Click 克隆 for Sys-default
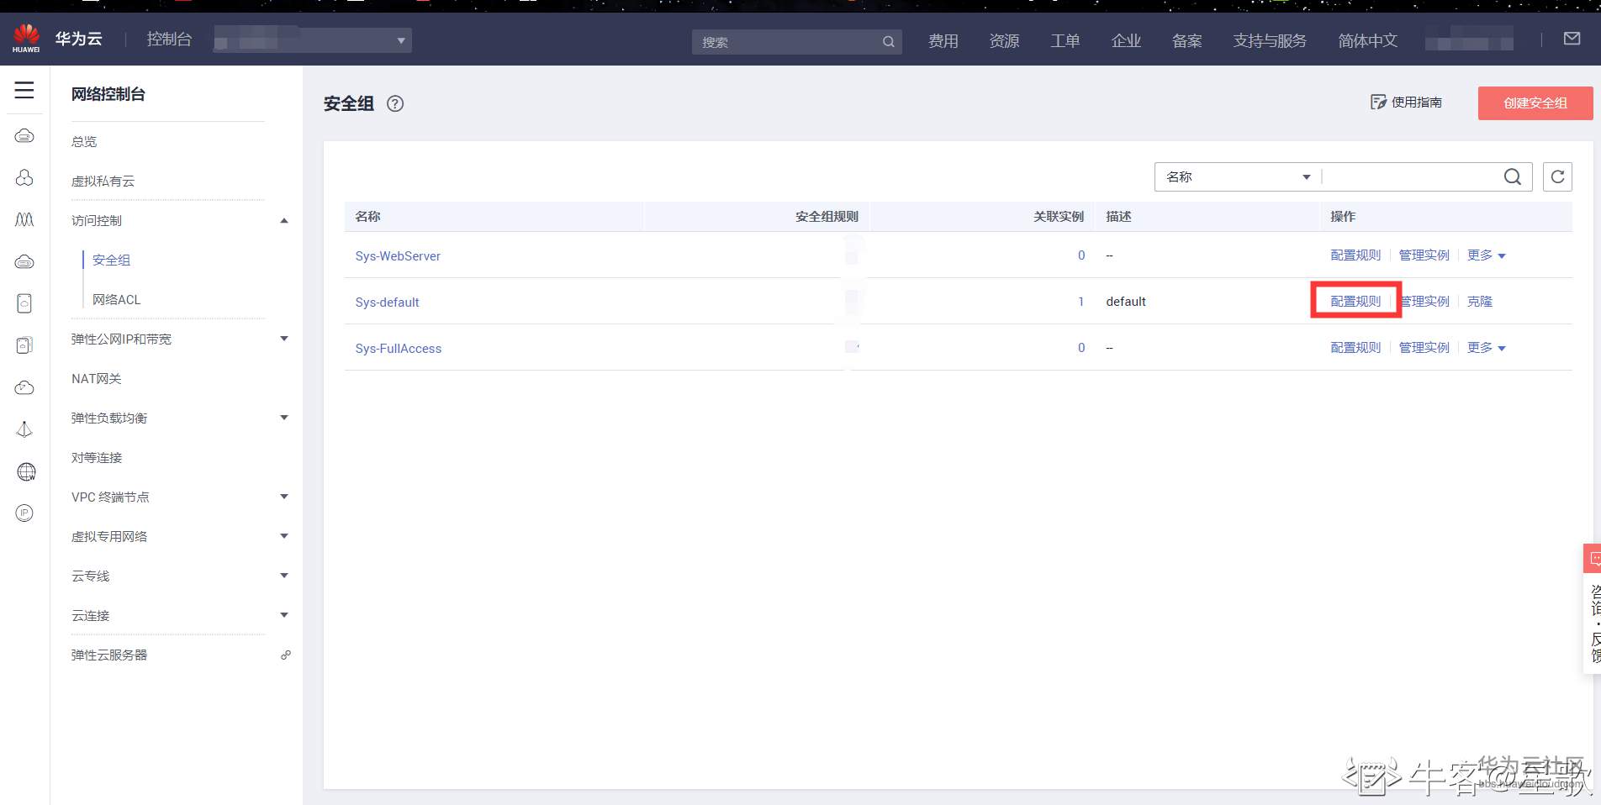 (1480, 302)
